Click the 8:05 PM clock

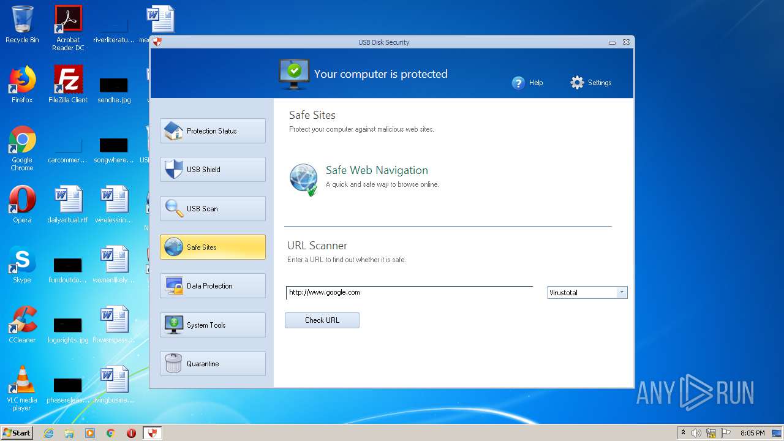[753, 433]
